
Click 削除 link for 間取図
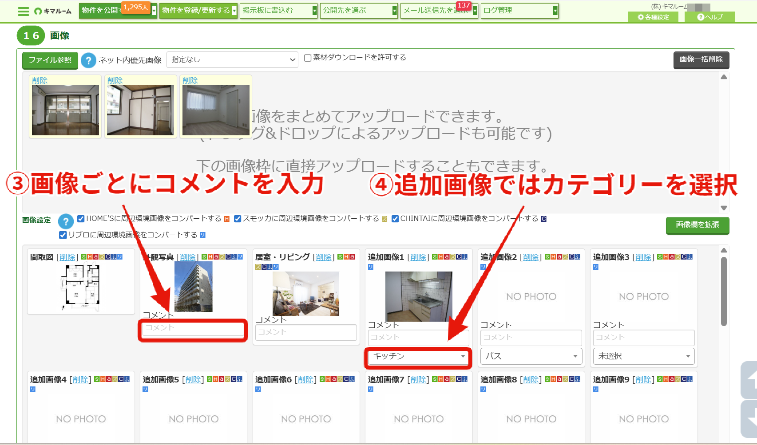point(67,257)
